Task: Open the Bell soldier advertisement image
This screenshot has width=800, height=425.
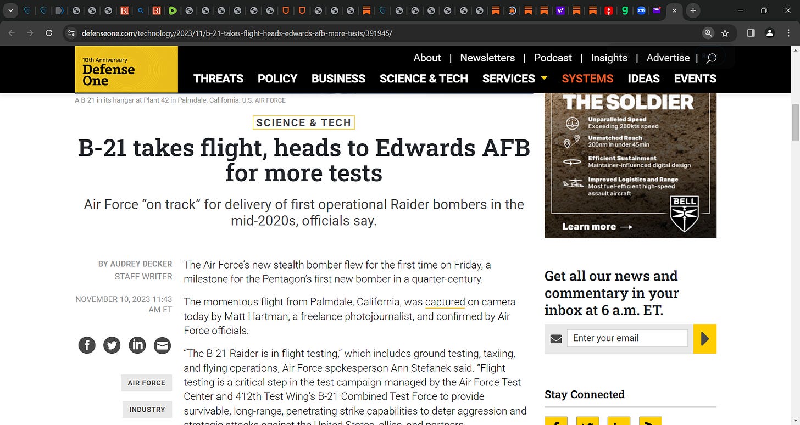Action: pos(630,165)
